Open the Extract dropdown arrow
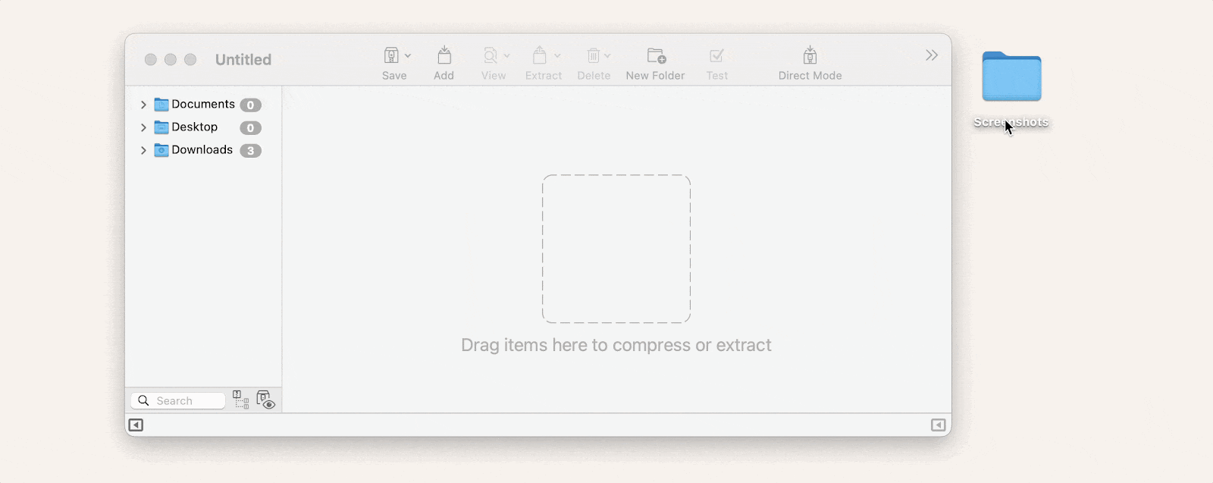This screenshot has height=483, width=1213. click(557, 56)
